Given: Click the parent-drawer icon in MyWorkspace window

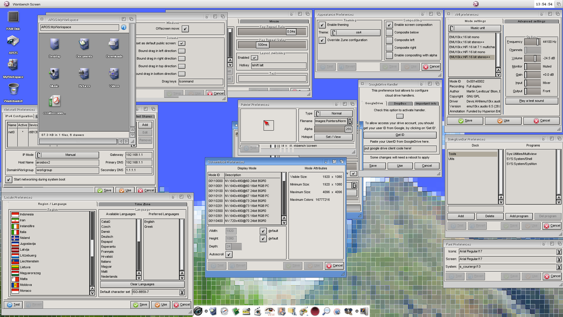Looking at the screenshot, I should pyautogui.click(x=124, y=27).
